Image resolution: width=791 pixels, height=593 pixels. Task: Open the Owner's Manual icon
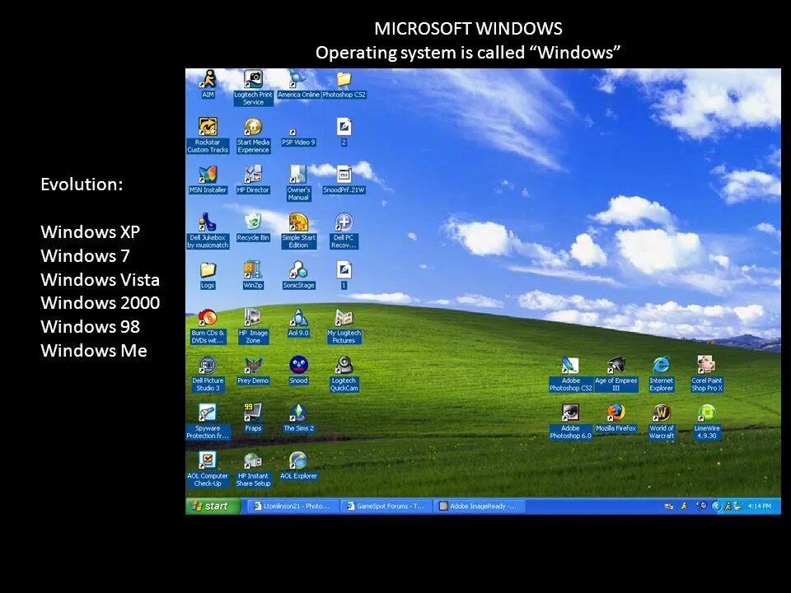pos(298,183)
